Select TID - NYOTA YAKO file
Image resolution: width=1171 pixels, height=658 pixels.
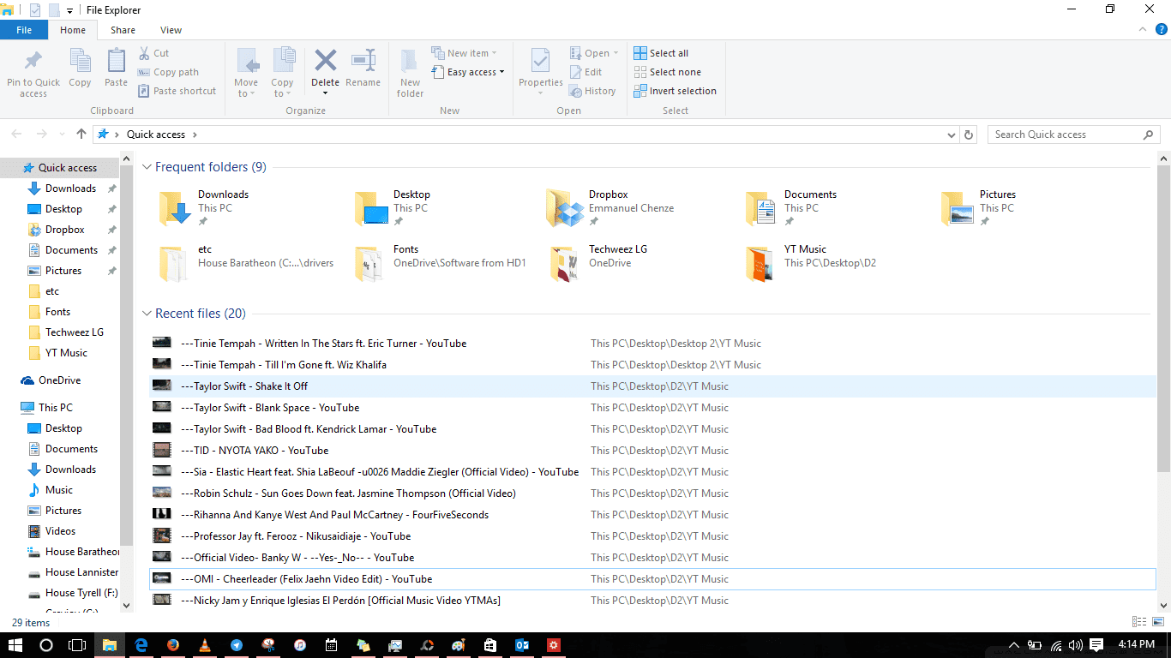[x=652, y=451]
